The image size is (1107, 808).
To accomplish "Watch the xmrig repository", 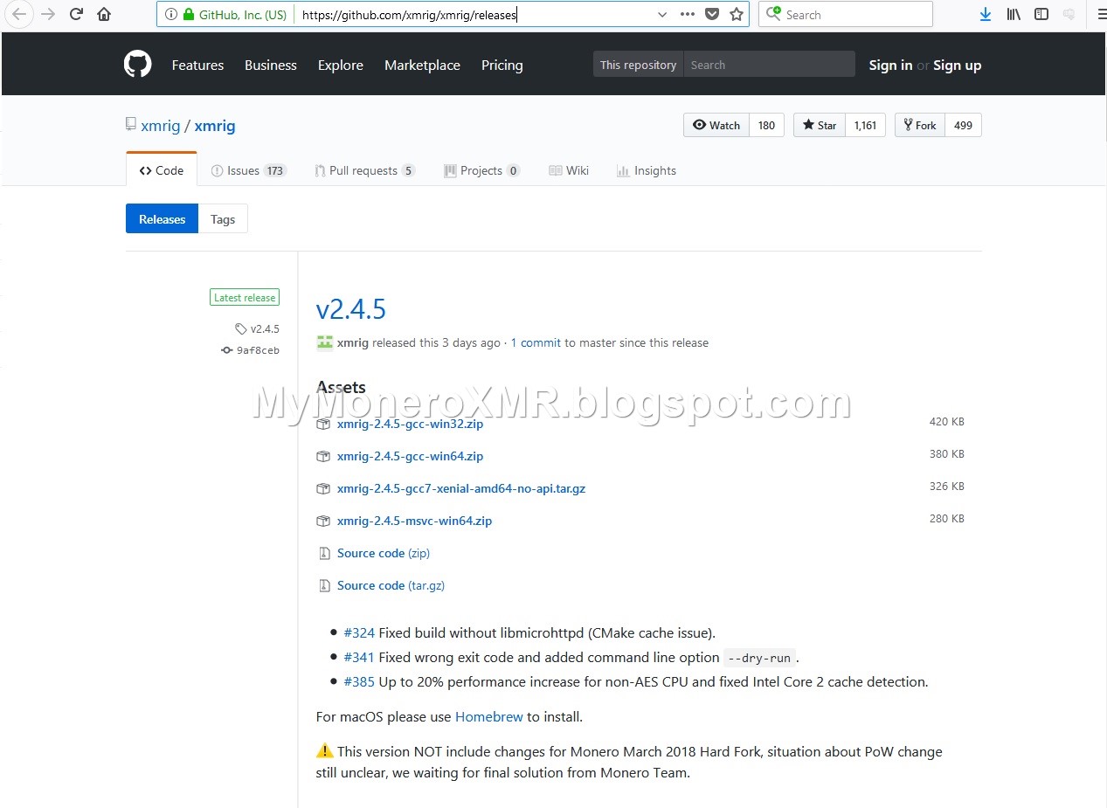I will coord(716,125).
